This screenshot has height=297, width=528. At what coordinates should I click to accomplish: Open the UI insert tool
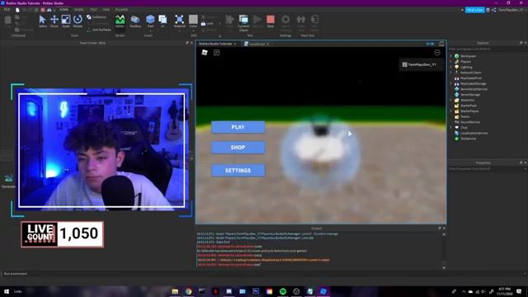pyautogui.click(x=163, y=21)
